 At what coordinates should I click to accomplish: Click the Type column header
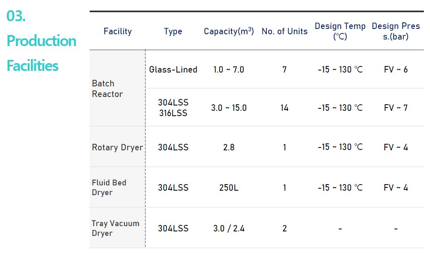tap(173, 31)
